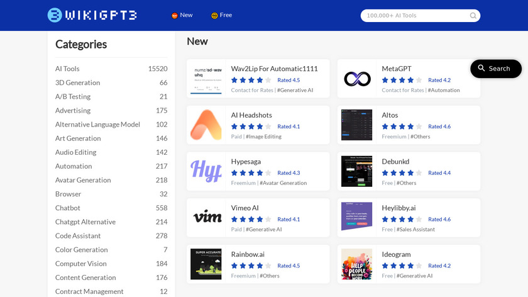Select the A/B Testing category
The height and width of the screenshot is (297, 528).
pos(111,97)
